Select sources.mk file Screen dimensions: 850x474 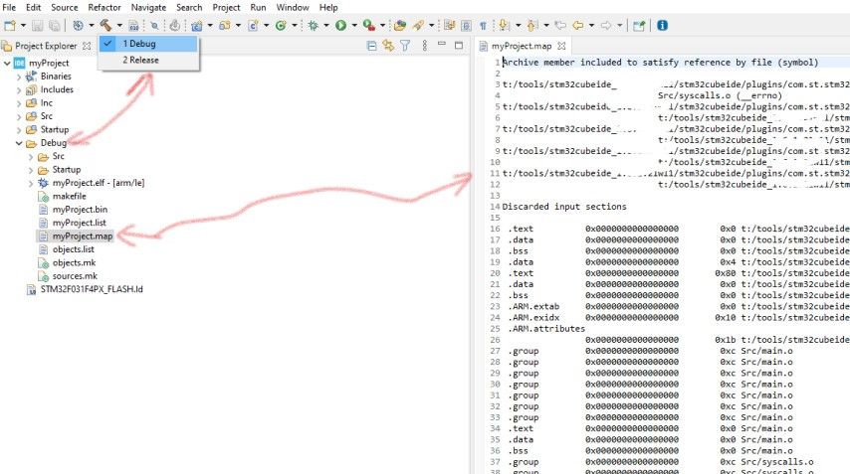point(75,276)
